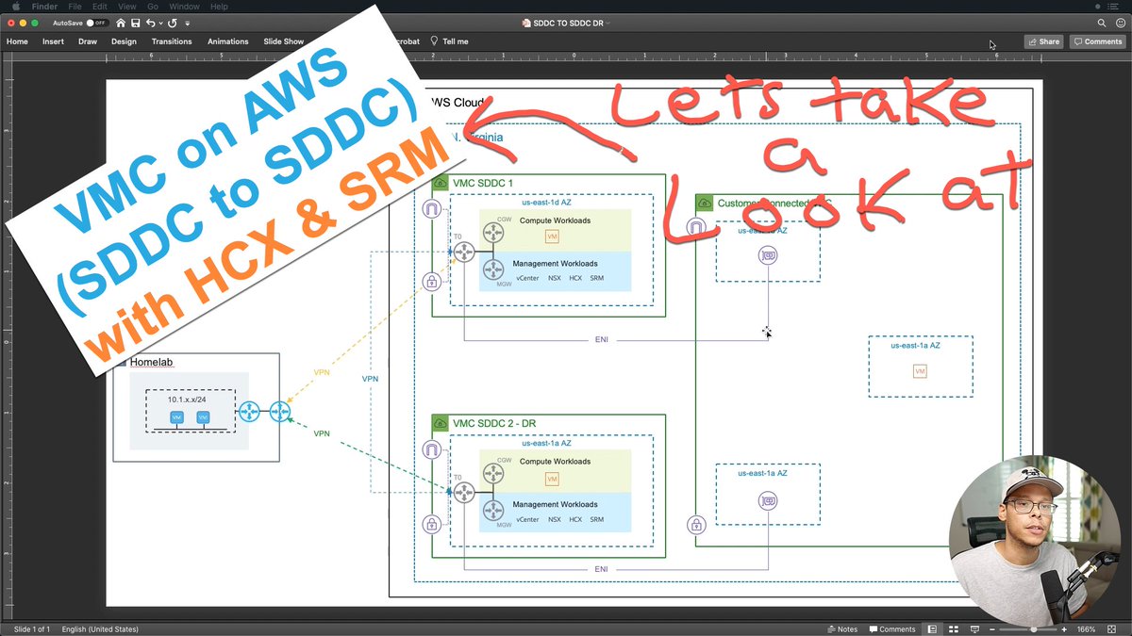
Task: Select the CGW router icon in SDDC 1
Action: (493, 232)
